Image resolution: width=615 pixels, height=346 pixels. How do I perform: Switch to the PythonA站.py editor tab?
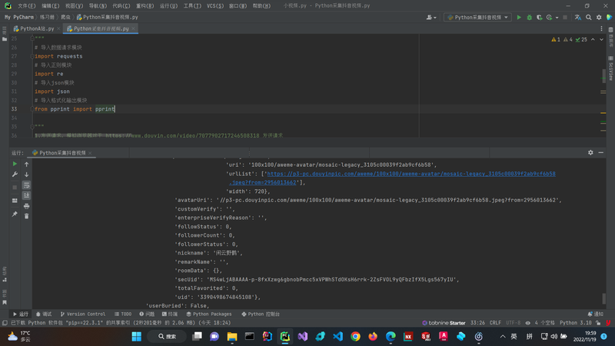[35, 28]
